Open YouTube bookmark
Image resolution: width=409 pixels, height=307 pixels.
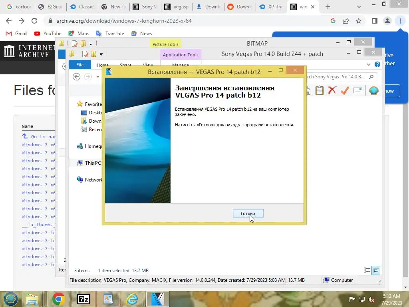48,34
